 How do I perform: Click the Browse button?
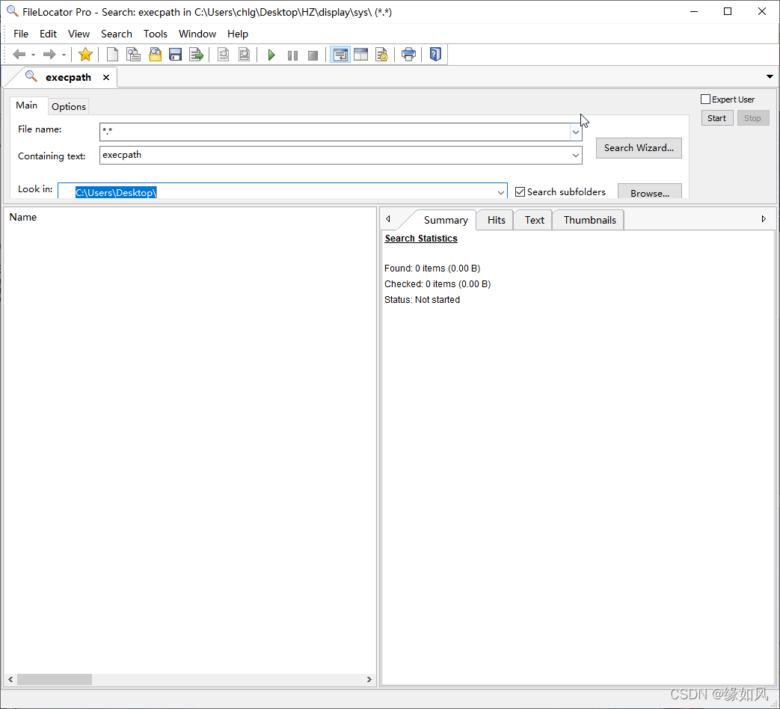click(650, 192)
